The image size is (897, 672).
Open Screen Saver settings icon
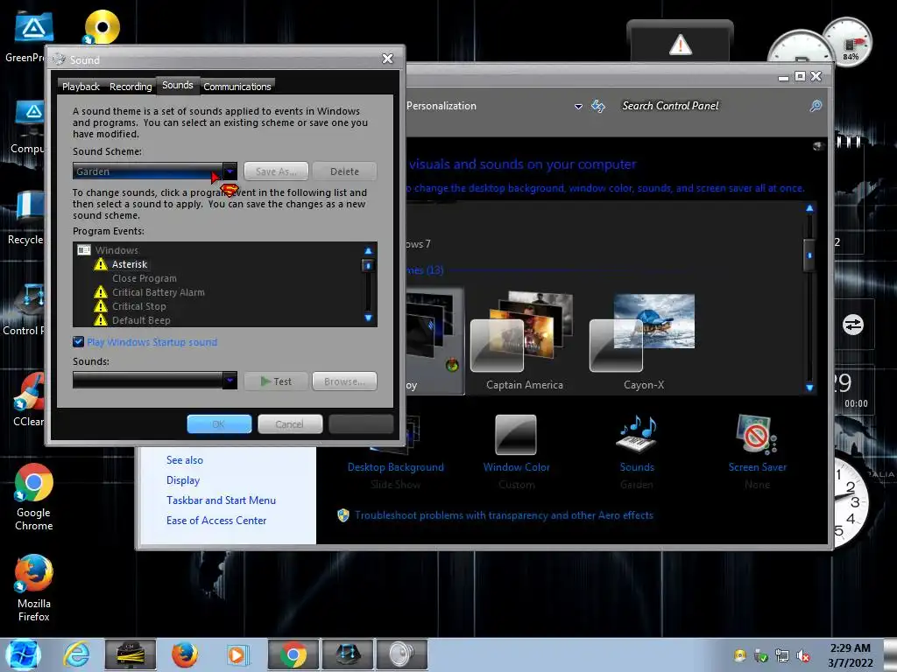(x=756, y=434)
